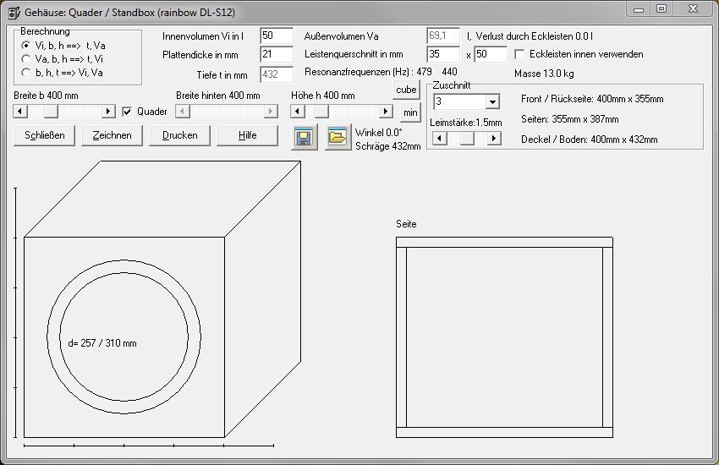Click the cube button

tap(406, 90)
